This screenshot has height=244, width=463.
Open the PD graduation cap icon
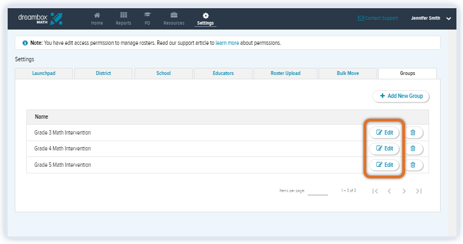pos(147,15)
